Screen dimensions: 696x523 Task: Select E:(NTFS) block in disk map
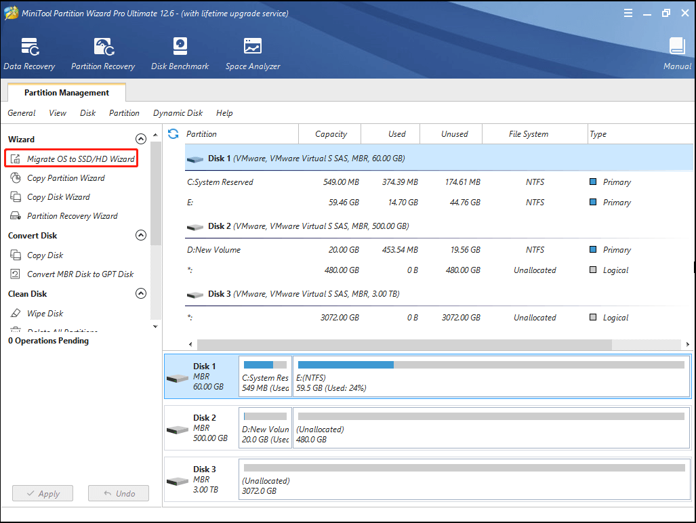(491, 377)
